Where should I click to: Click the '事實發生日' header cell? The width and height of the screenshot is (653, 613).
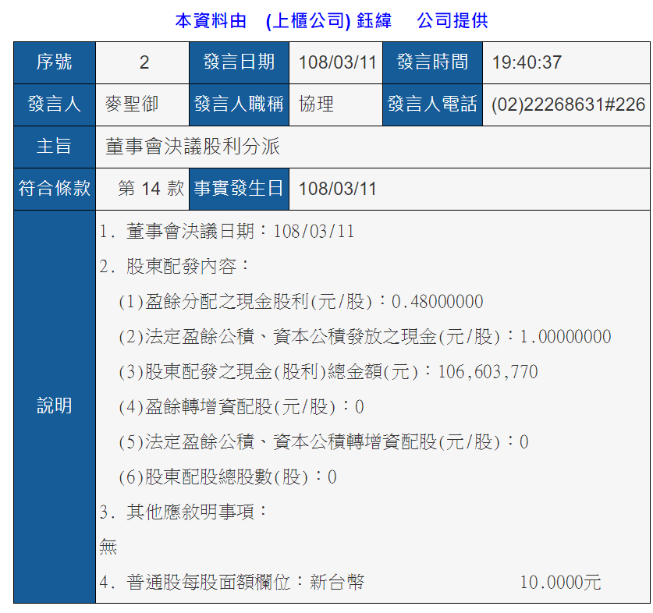click(x=239, y=189)
